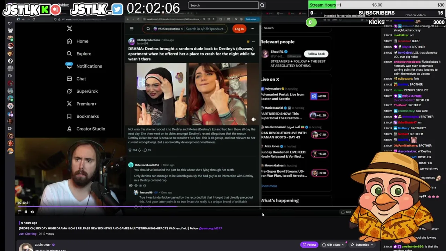Open the Reddit hamburger menu

131,29
